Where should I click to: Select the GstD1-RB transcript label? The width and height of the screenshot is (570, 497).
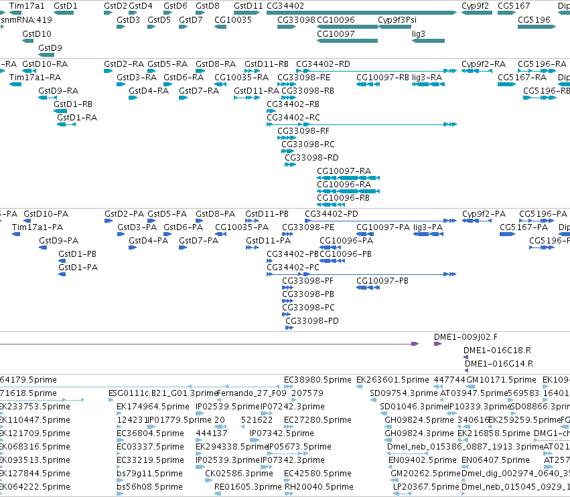click(x=73, y=104)
